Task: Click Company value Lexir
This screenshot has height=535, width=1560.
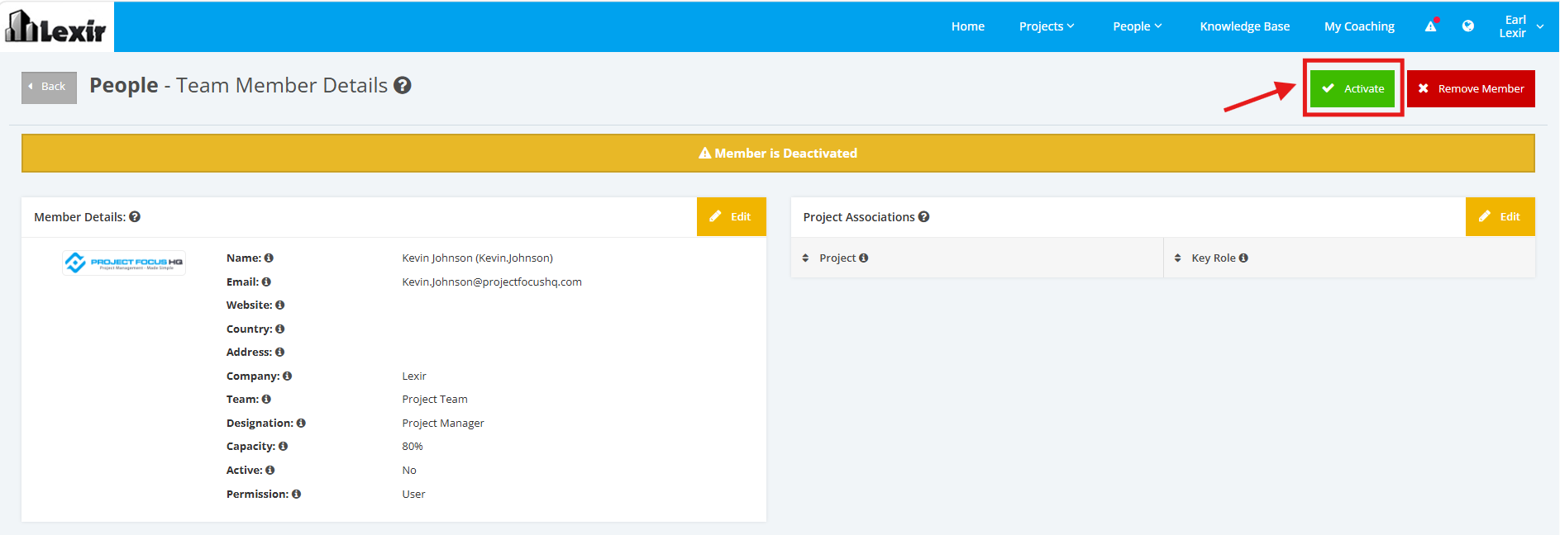Action: click(x=414, y=376)
